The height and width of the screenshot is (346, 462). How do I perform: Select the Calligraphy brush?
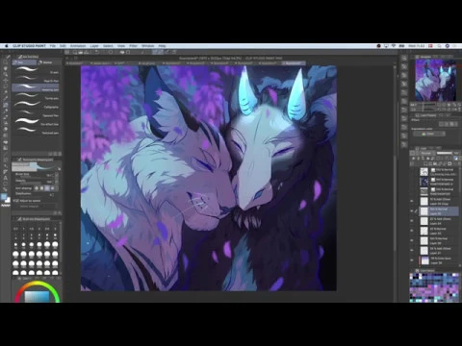[x=36, y=105]
